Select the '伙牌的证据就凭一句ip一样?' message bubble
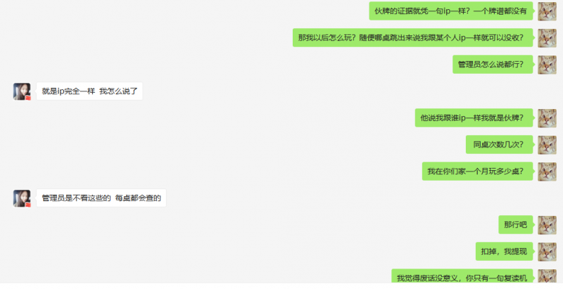563x289 pixels. 451,11
